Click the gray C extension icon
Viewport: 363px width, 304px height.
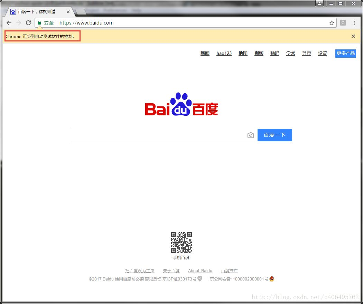click(x=343, y=23)
